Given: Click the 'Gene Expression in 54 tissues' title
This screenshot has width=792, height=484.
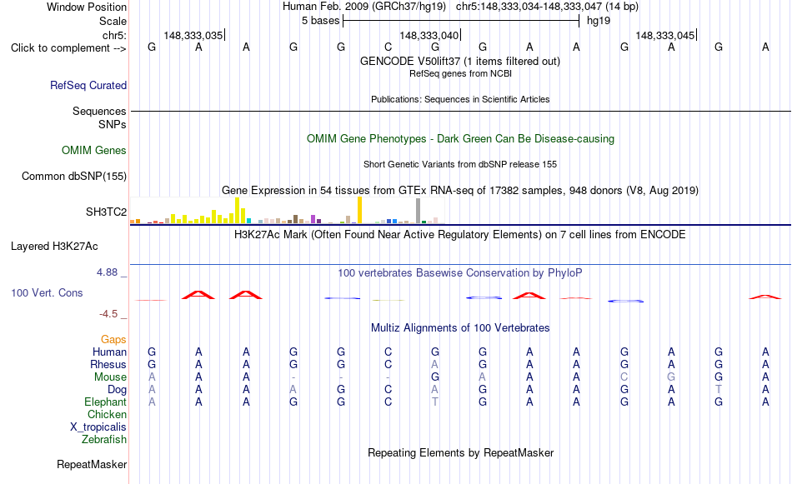Looking at the screenshot, I should click(x=460, y=190).
